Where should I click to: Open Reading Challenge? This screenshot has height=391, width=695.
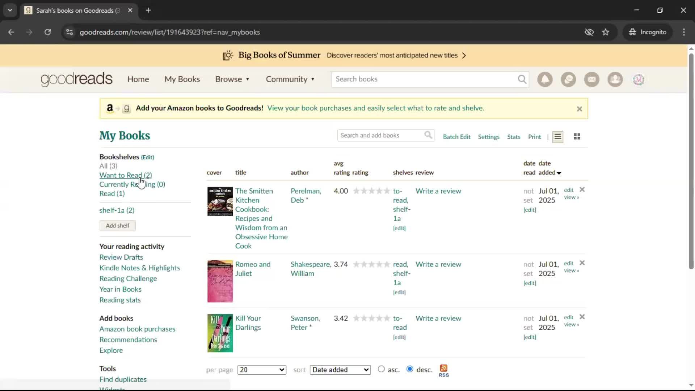tap(128, 278)
